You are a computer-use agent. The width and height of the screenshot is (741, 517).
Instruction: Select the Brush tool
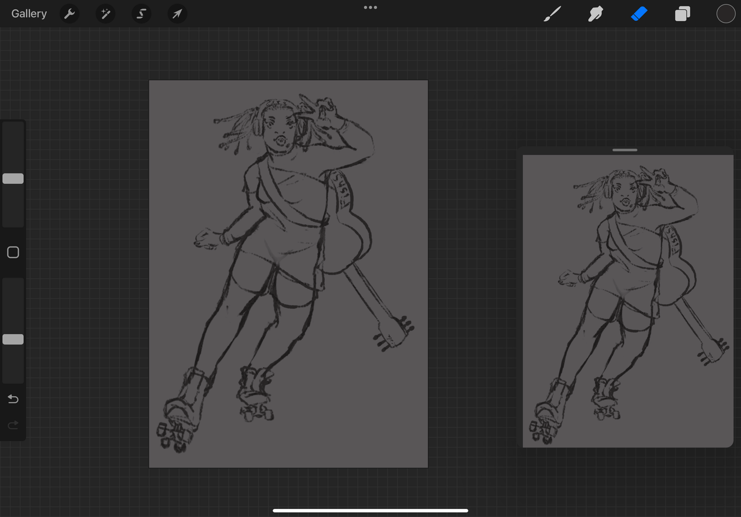pos(552,14)
